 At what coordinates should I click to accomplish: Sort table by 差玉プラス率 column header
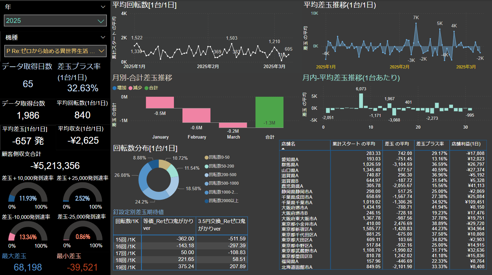[x=428, y=144]
